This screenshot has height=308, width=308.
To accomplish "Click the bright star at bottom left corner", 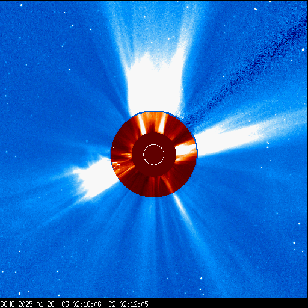I will pyautogui.click(x=19, y=294).
